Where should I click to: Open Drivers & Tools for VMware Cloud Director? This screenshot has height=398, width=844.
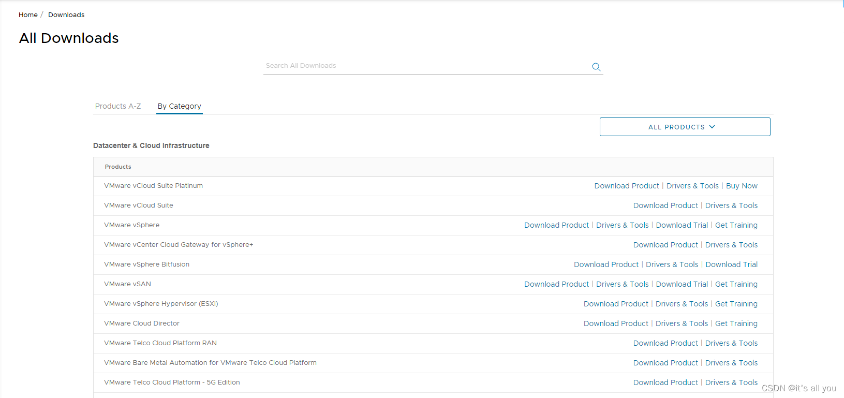pos(682,323)
